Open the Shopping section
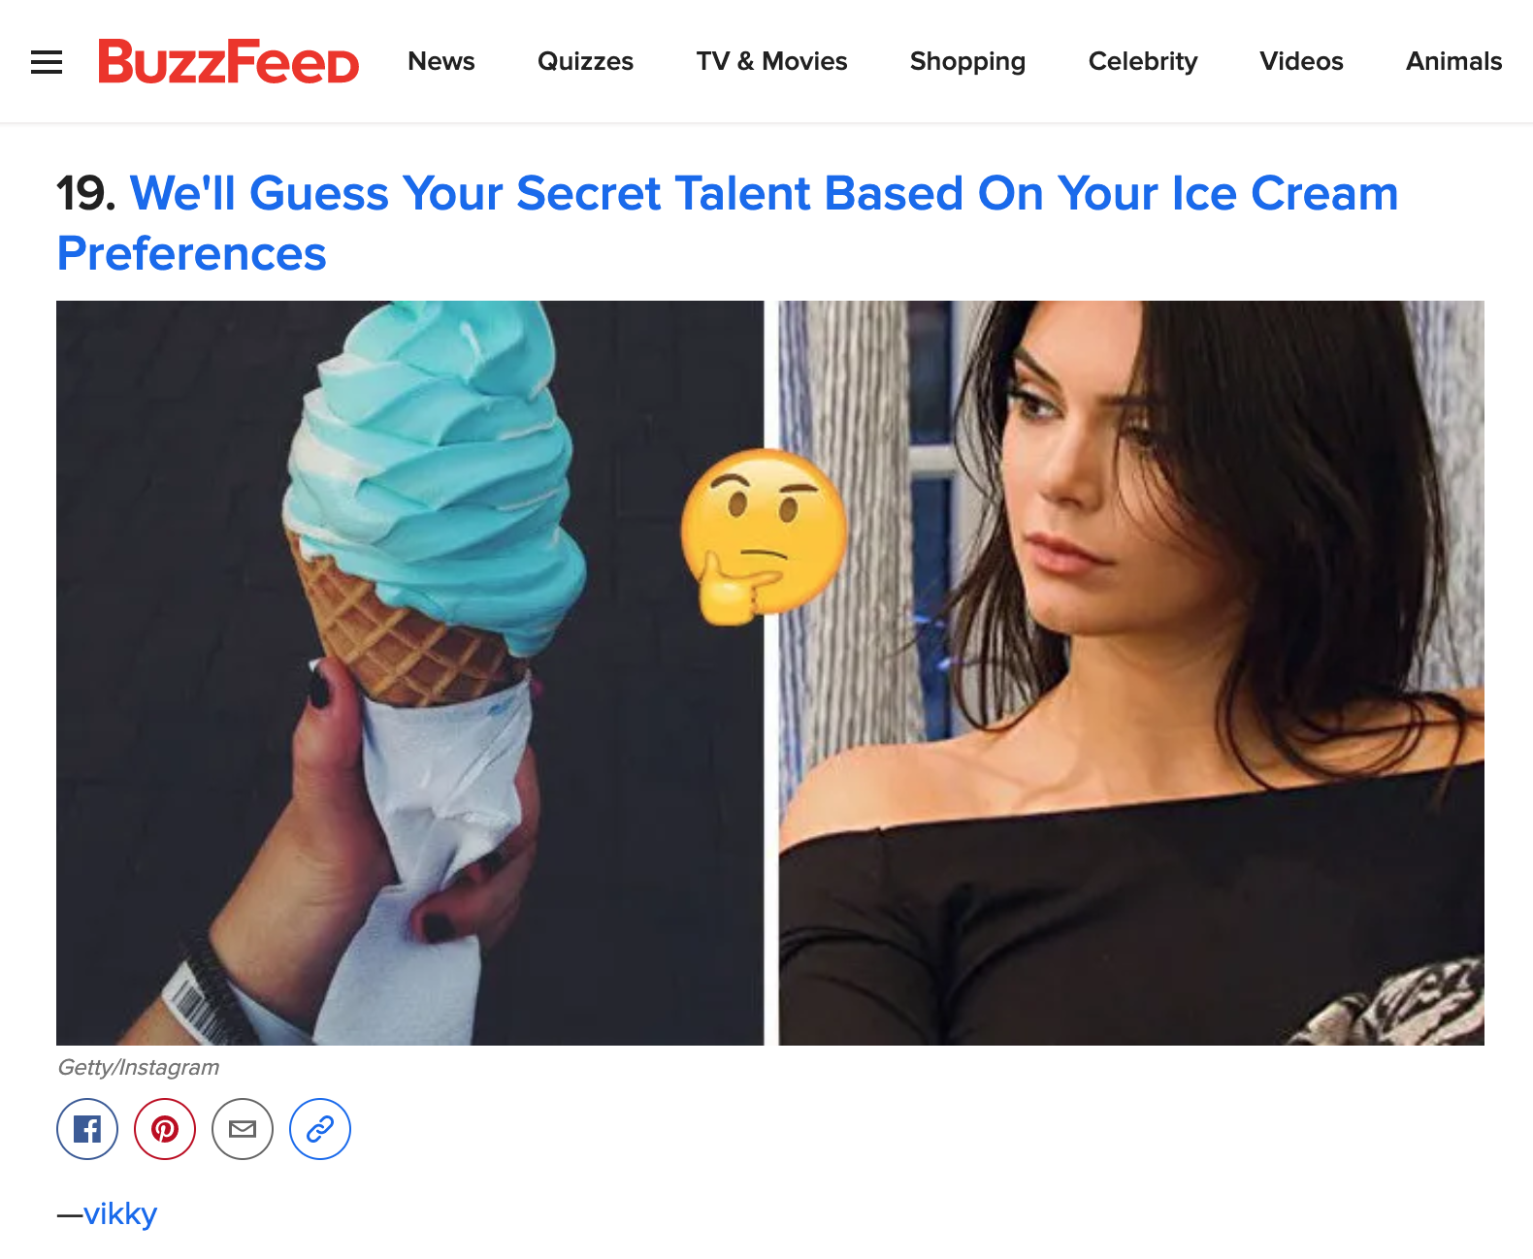 (967, 61)
